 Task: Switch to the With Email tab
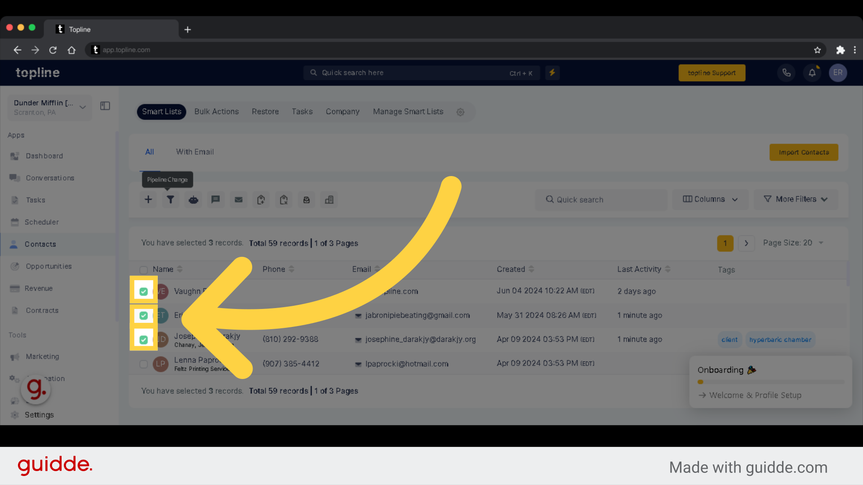pos(195,152)
